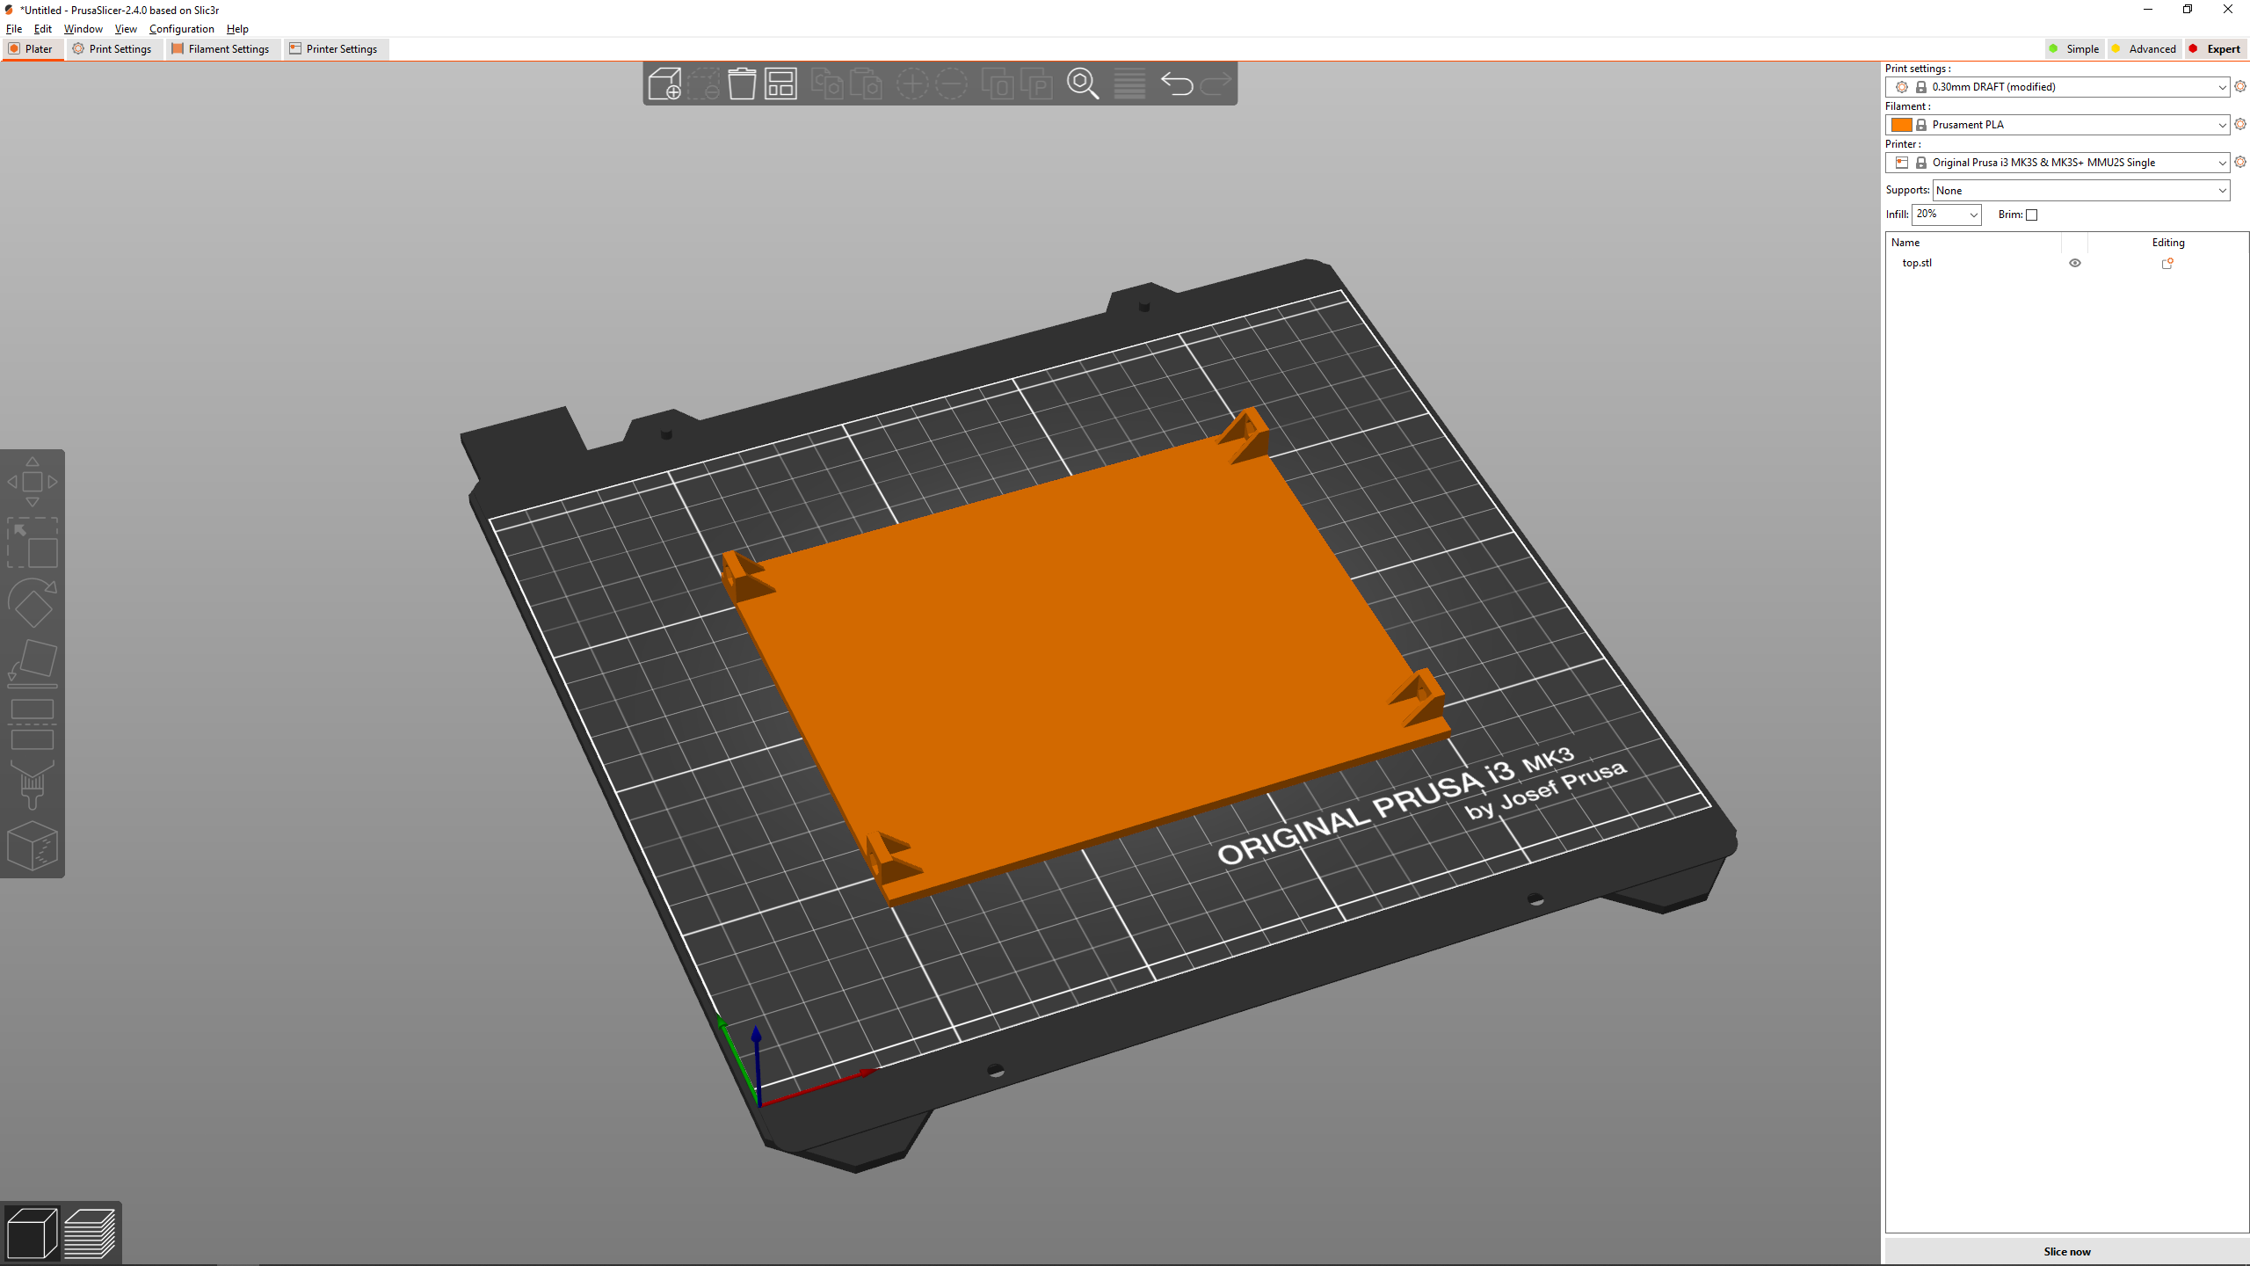
Task: Enable the Brim checkbox
Action: [x=2031, y=215]
